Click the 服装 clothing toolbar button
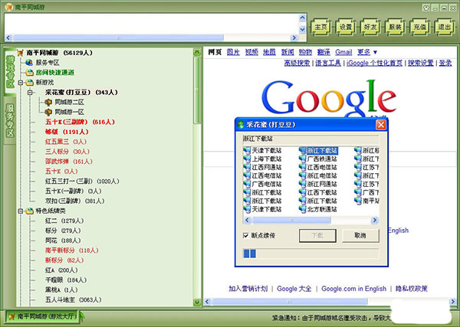This screenshot has height=327, width=460. [394, 26]
